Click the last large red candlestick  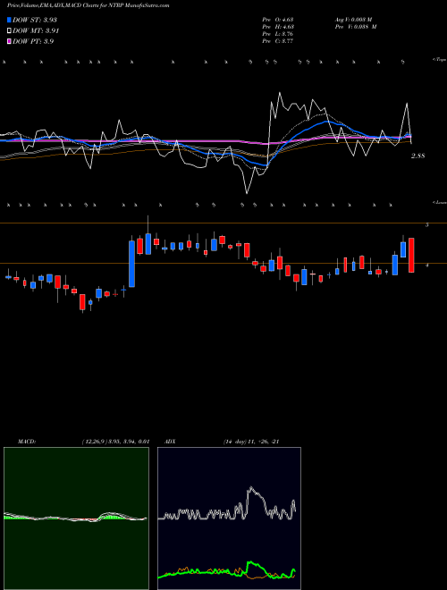click(411, 255)
